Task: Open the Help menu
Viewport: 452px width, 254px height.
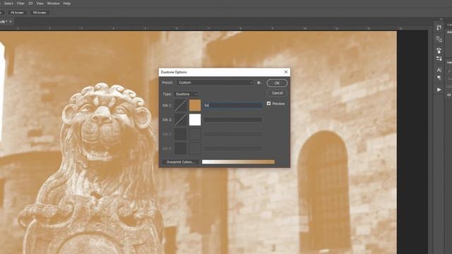Action: pos(66,4)
